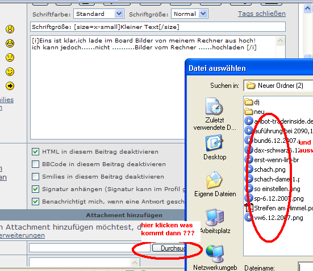Insert the winking smiley

coord(10,72)
